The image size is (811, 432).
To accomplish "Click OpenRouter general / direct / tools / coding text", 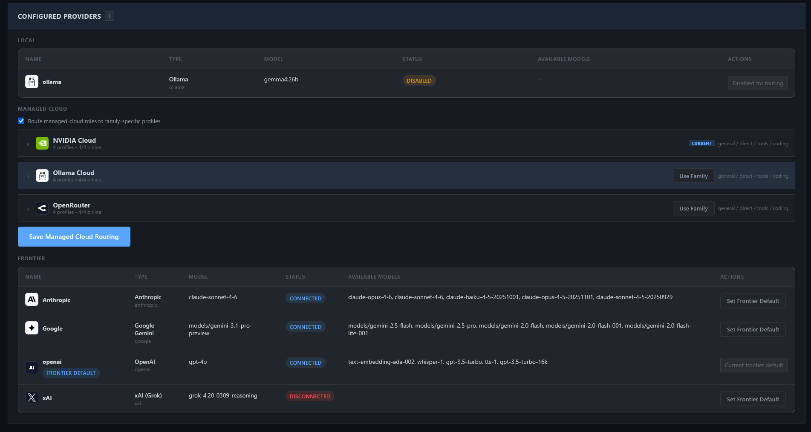I will [x=753, y=208].
